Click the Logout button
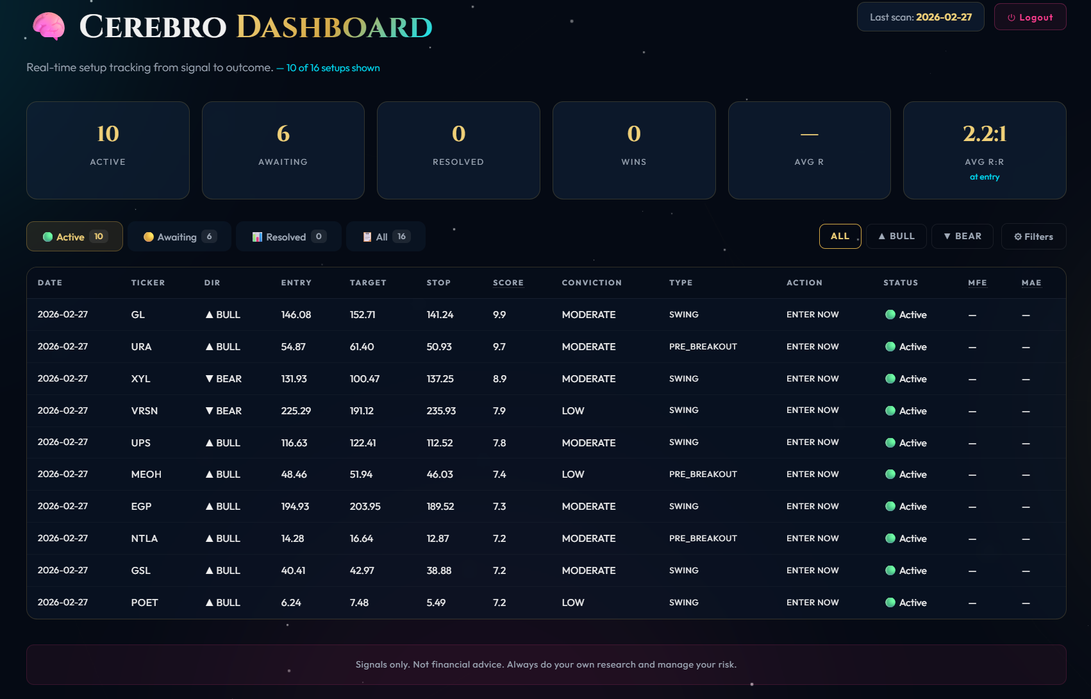The image size is (1091, 699). click(x=1030, y=17)
